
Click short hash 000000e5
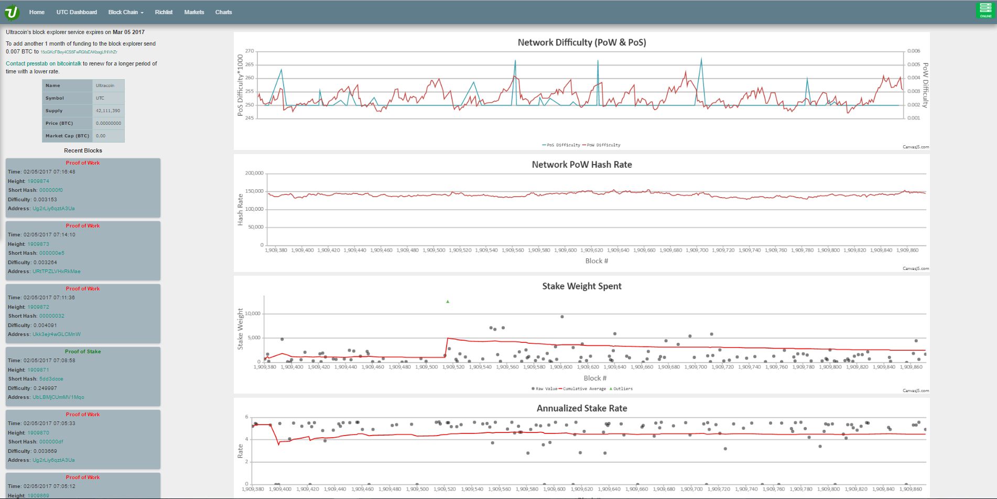52,253
